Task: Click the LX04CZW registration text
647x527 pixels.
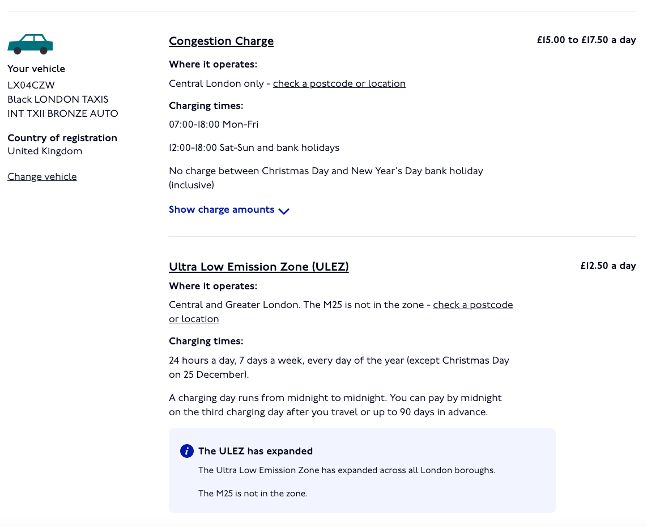Action: pos(31,85)
